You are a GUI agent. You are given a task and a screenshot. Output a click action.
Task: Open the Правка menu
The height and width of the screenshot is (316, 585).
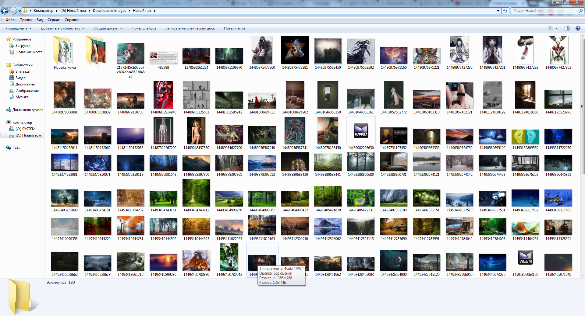coord(26,20)
